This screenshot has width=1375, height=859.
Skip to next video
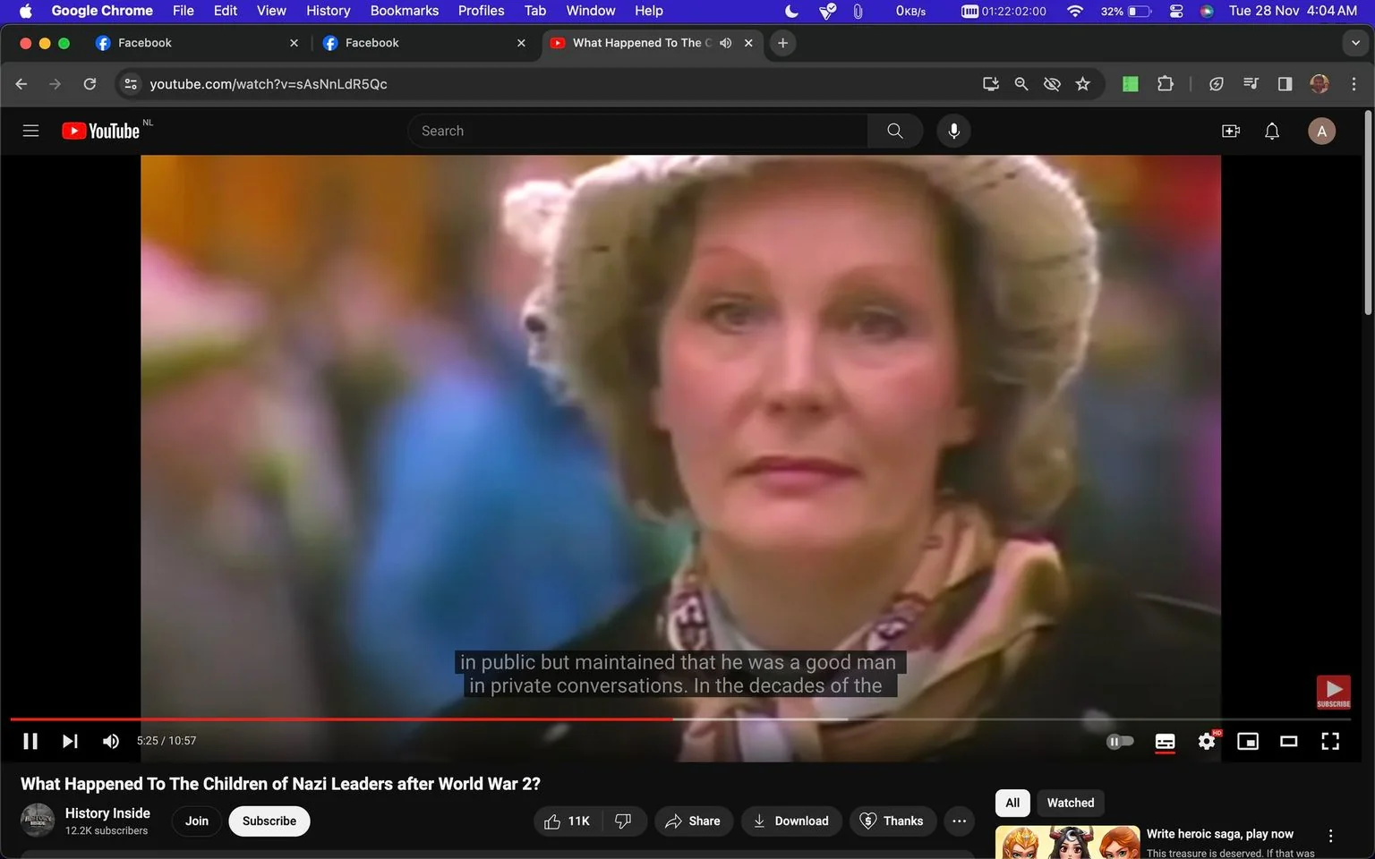70,741
